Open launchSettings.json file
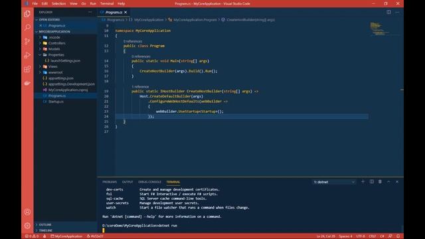The height and width of the screenshot is (239, 425). coord(65,60)
